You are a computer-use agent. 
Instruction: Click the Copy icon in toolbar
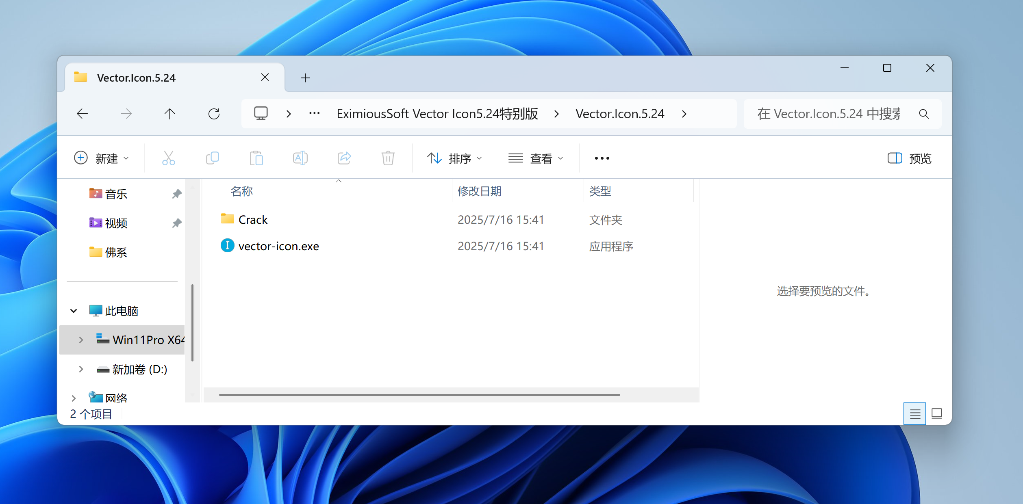click(x=212, y=158)
